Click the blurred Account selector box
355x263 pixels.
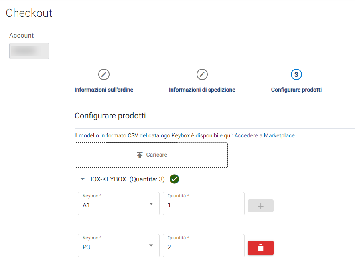coord(29,51)
